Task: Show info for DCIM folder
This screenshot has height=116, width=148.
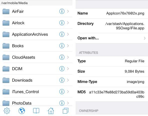Action: (62, 69)
